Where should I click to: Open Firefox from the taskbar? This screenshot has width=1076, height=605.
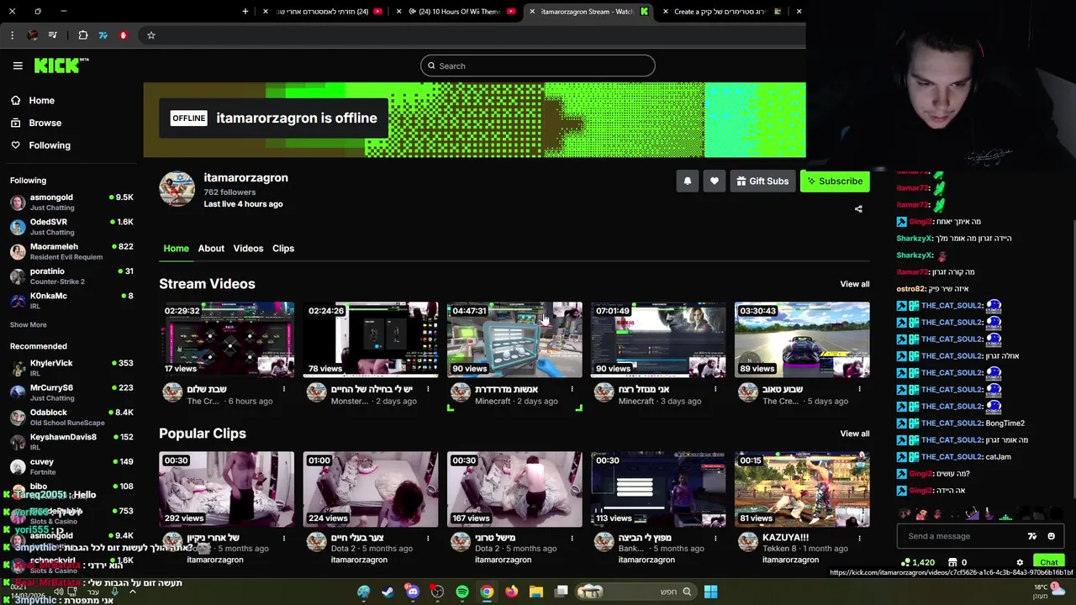511,592
